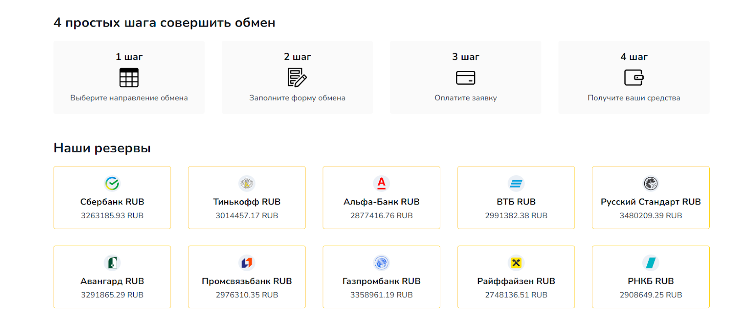Image resolution: width=733 pixels, height=311 pixels.
Task: Click 'Заполните форму обмена' text
Action: pyautogui.click(x=297, y=98)
